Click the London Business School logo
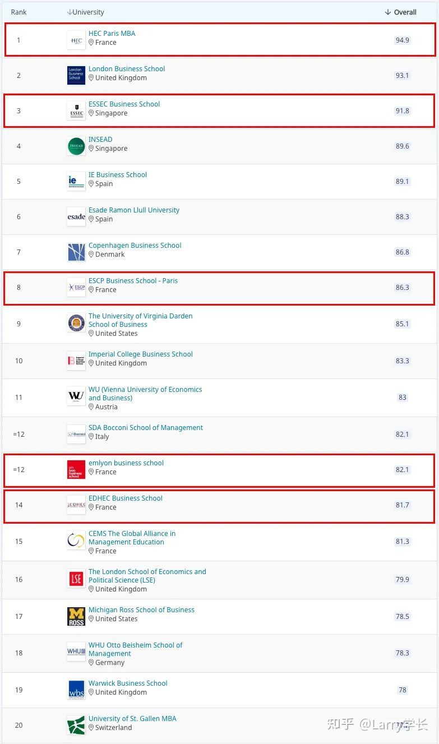Viewport: 439px width, 744px height. point(76,76)
